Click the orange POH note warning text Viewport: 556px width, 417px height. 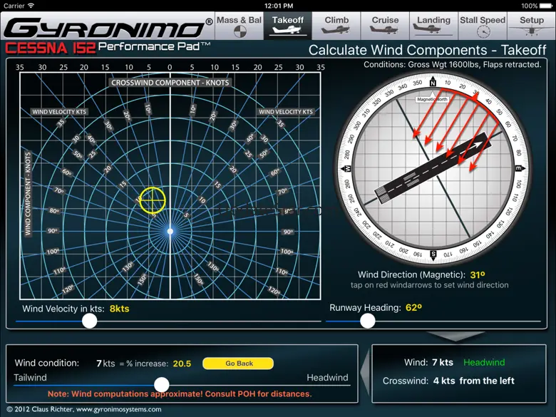pyautogui.click(x=180, y=394)
